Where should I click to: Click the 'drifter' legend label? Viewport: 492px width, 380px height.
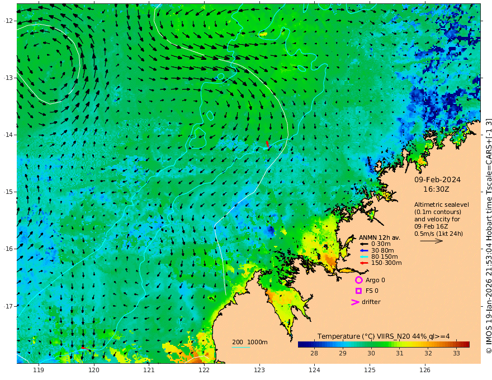click(x=371, y=302)
